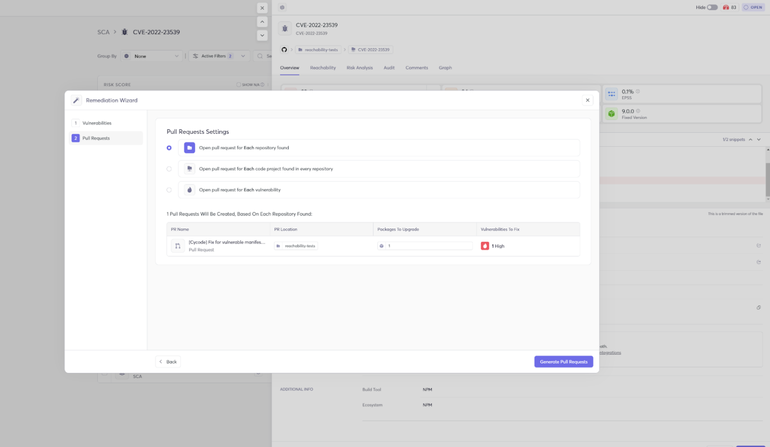Toggle the Hide switch in top bar

712,8
